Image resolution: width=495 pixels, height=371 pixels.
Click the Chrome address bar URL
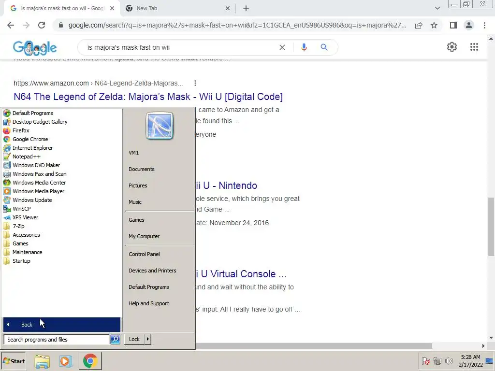pyautogui.click(x=237, y=25)
